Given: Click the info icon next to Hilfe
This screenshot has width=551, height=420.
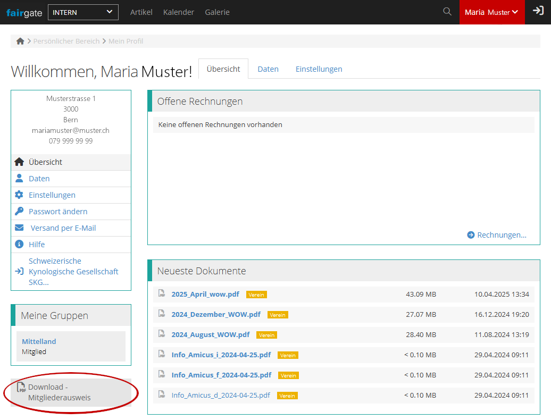Looking at the screenshot, I should 19,245.
